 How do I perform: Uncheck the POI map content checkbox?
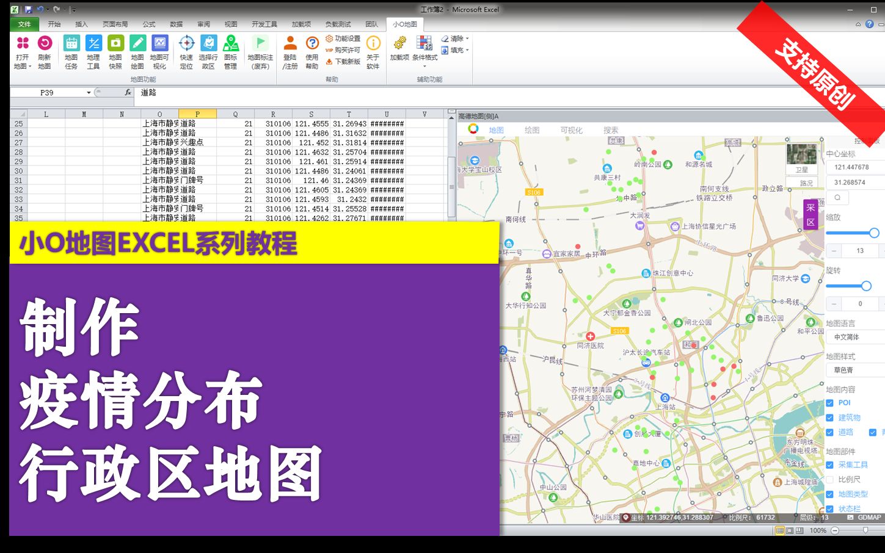829,403
